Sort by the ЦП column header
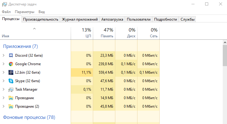The image size is (227, 124). (82, 33)
